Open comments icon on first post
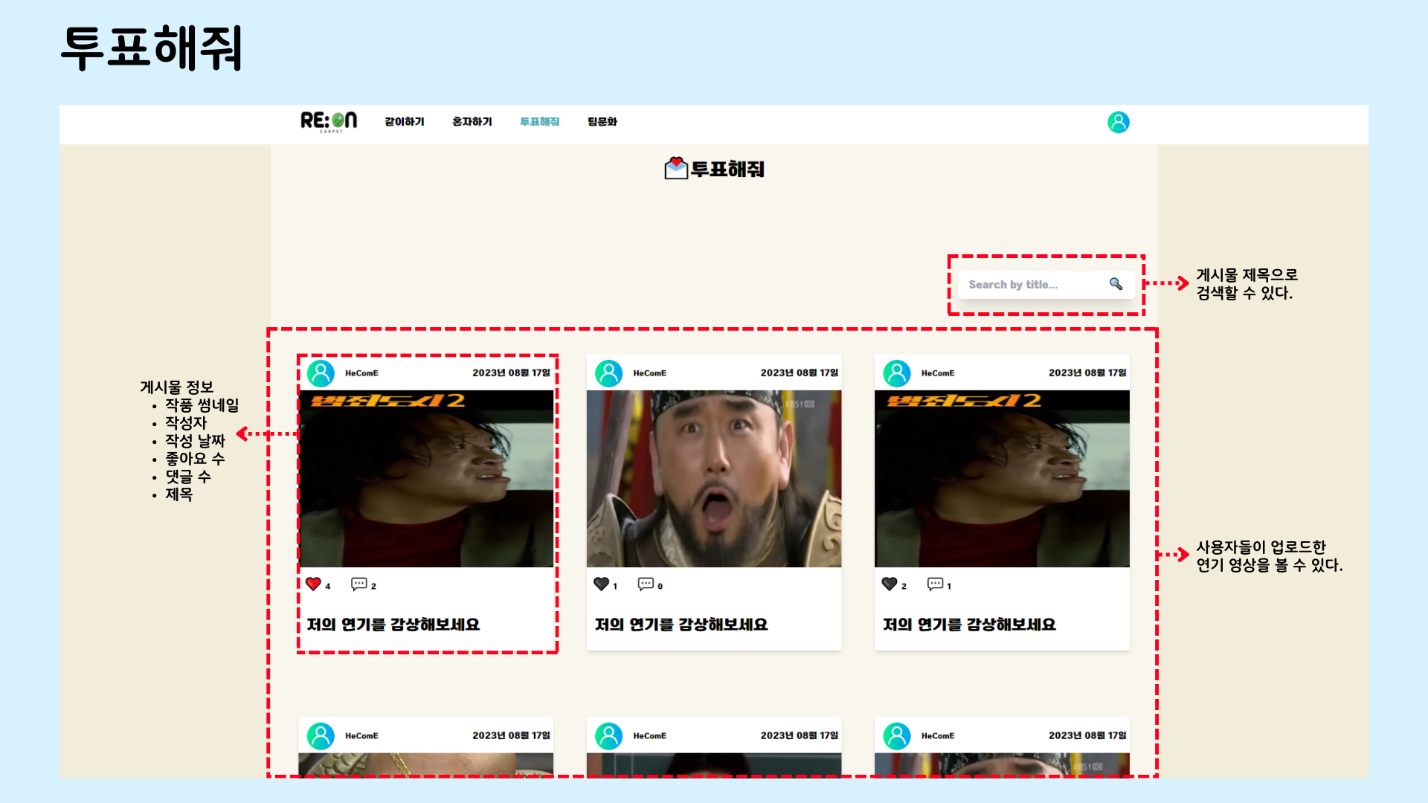1428x803 pixels. pos(358,584)
